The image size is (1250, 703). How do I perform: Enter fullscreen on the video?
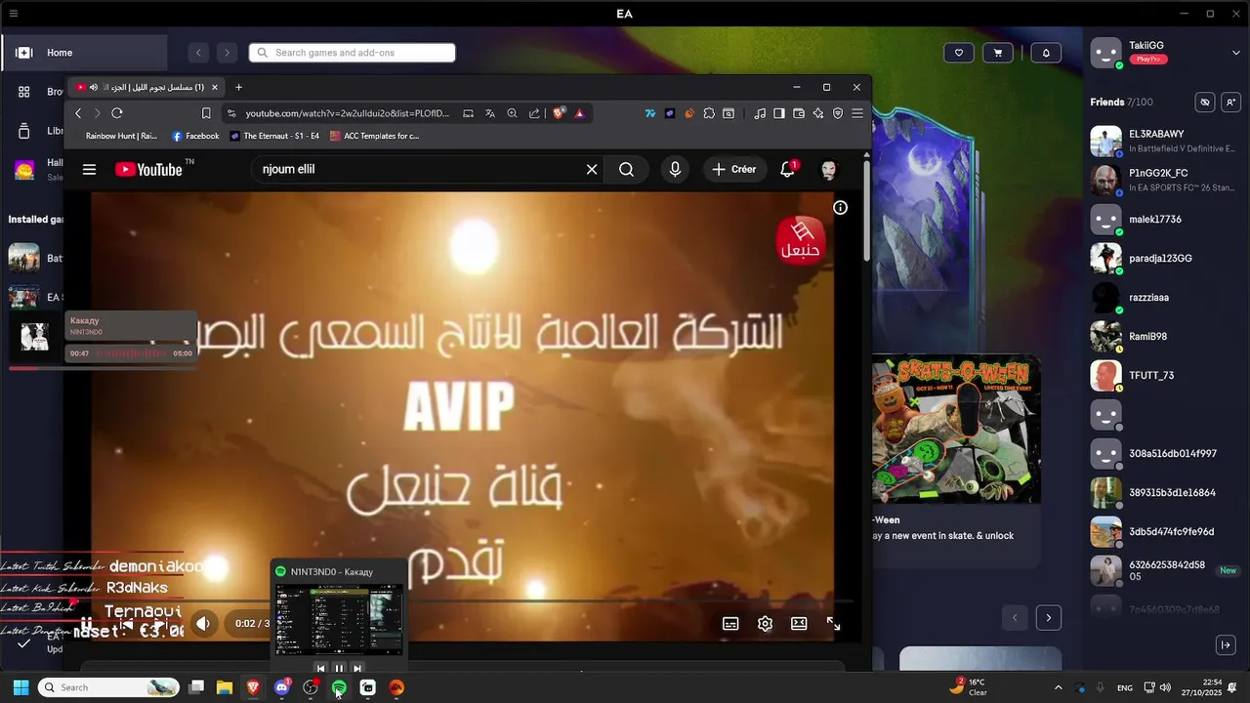833,623
